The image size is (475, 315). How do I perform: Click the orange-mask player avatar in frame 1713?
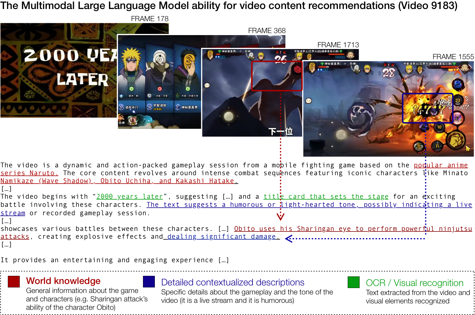(211, 54)
